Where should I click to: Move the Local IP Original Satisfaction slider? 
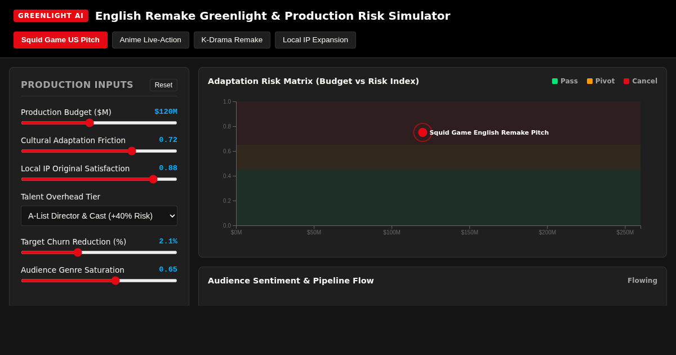tap(99, 179)
